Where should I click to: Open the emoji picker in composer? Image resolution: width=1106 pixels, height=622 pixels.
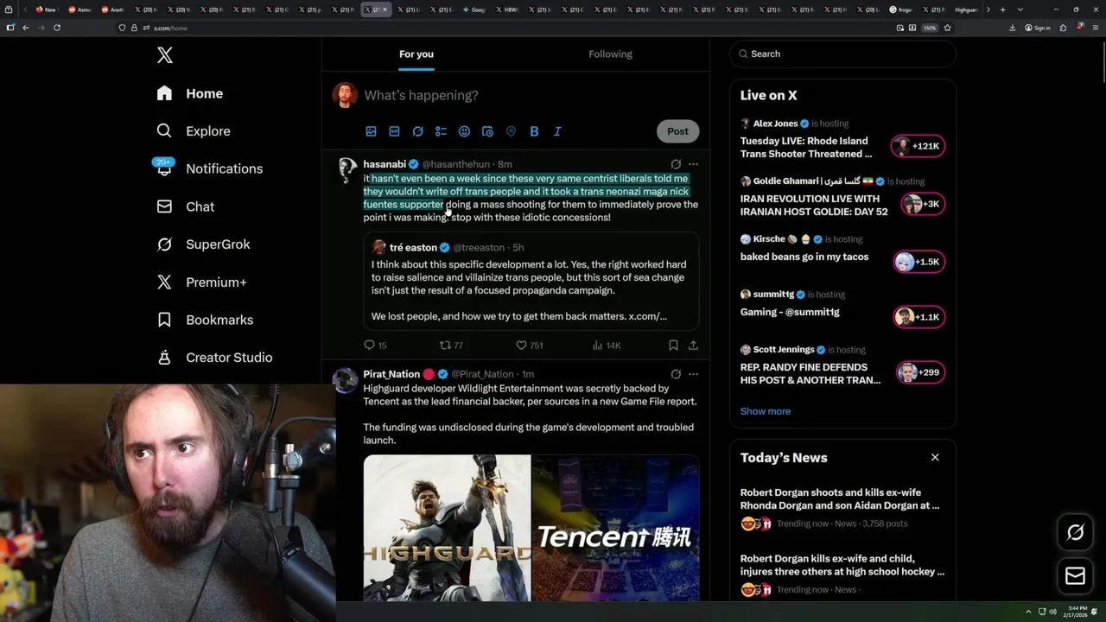click(x=464, y=131)
